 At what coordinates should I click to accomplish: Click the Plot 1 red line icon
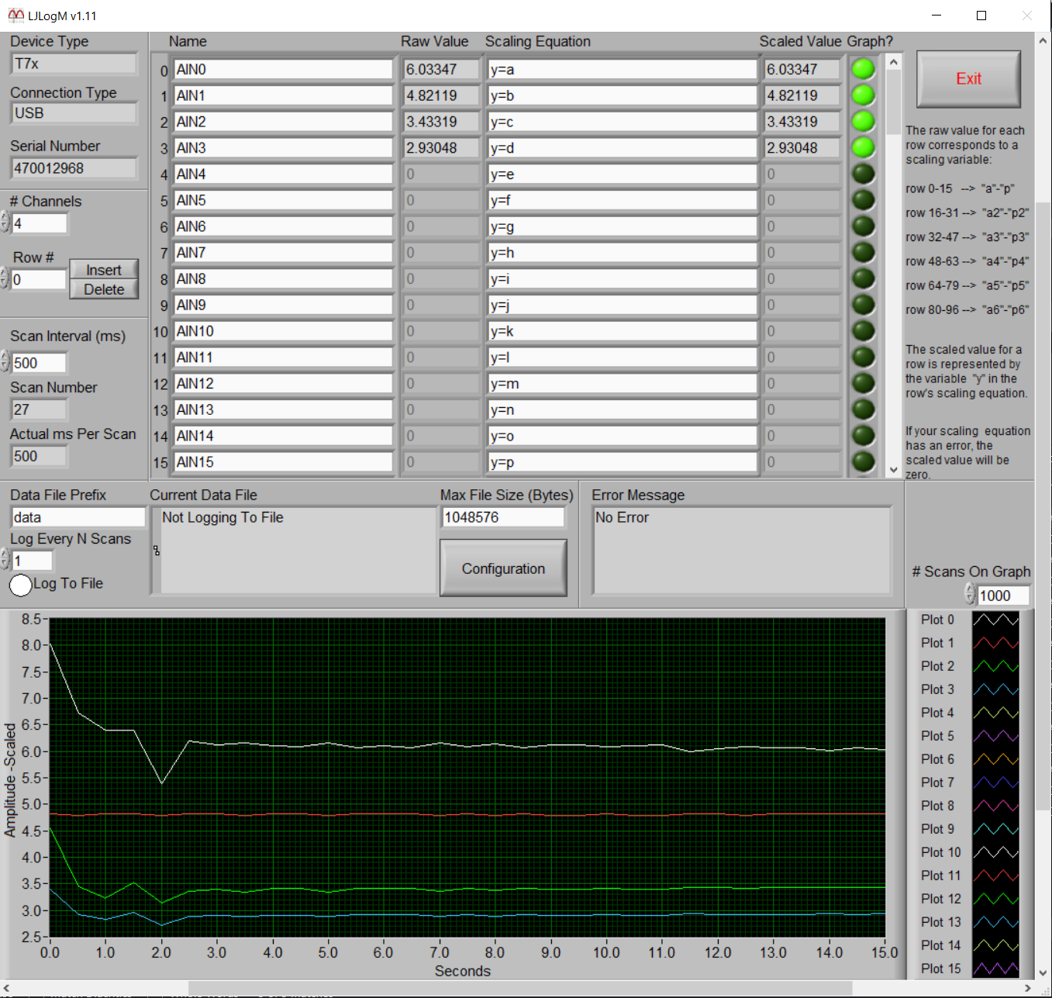pyautogui.click(x=995, y=643)
